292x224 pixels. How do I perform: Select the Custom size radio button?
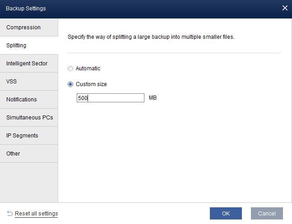70,84
